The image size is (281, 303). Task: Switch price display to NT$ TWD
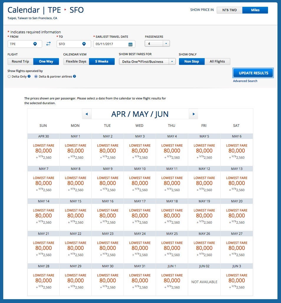point(229,10)
